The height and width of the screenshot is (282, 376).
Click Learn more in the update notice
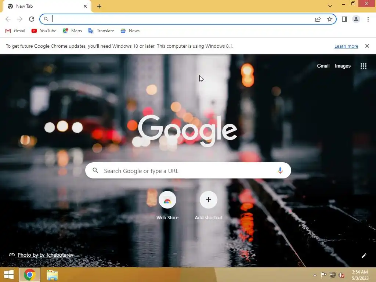pos(346,46)
